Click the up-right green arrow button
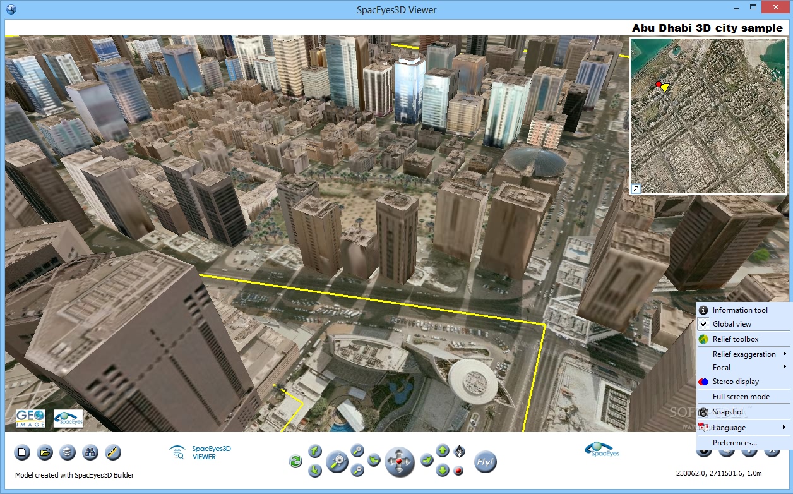The image size is (793, 494). pos(315,451)
